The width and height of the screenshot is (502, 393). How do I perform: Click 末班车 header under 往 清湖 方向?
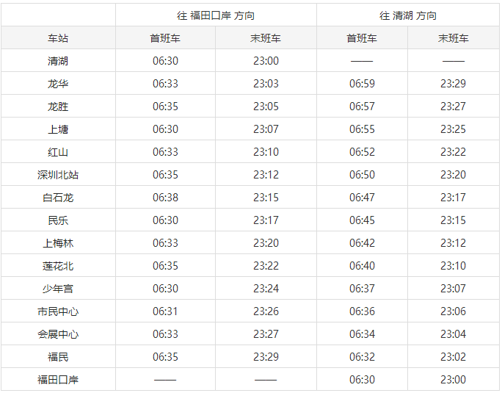454,38
